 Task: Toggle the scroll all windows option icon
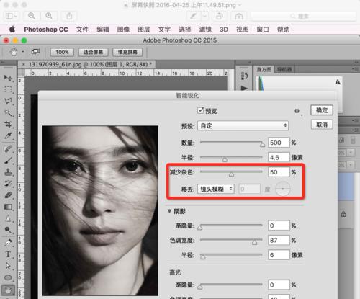coord(35,52)
